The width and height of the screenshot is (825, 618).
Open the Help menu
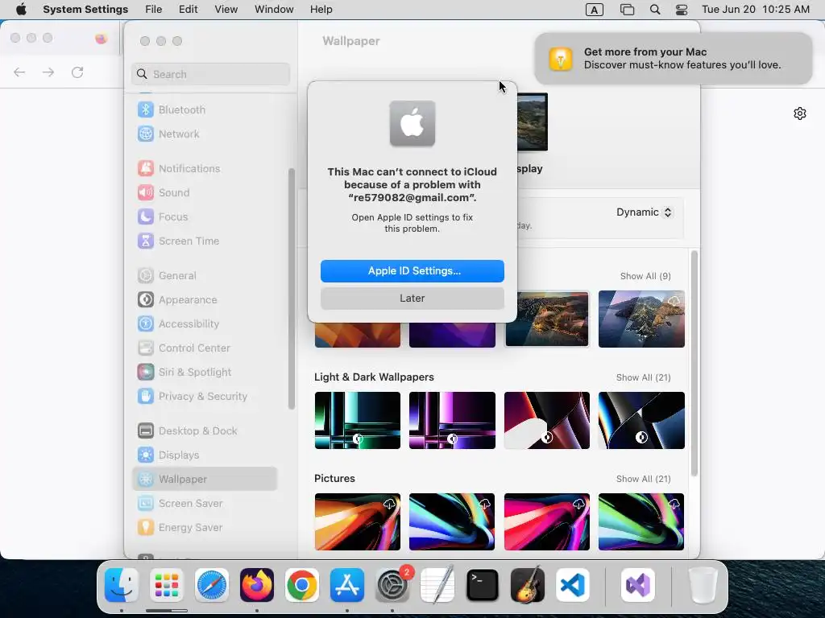(x=321, y=10)
